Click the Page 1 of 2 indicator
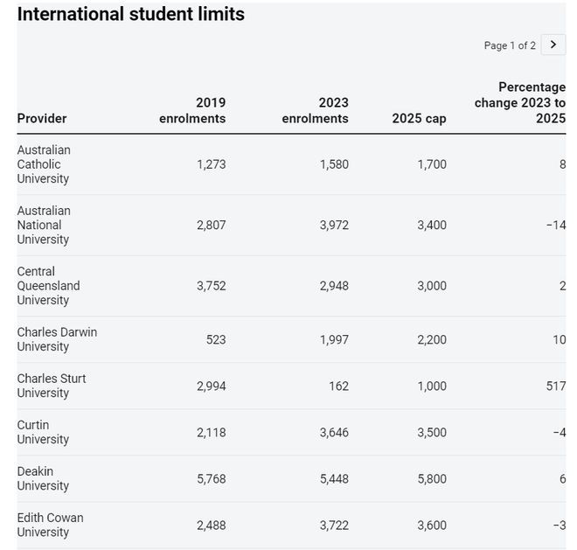 click(510, 45)
